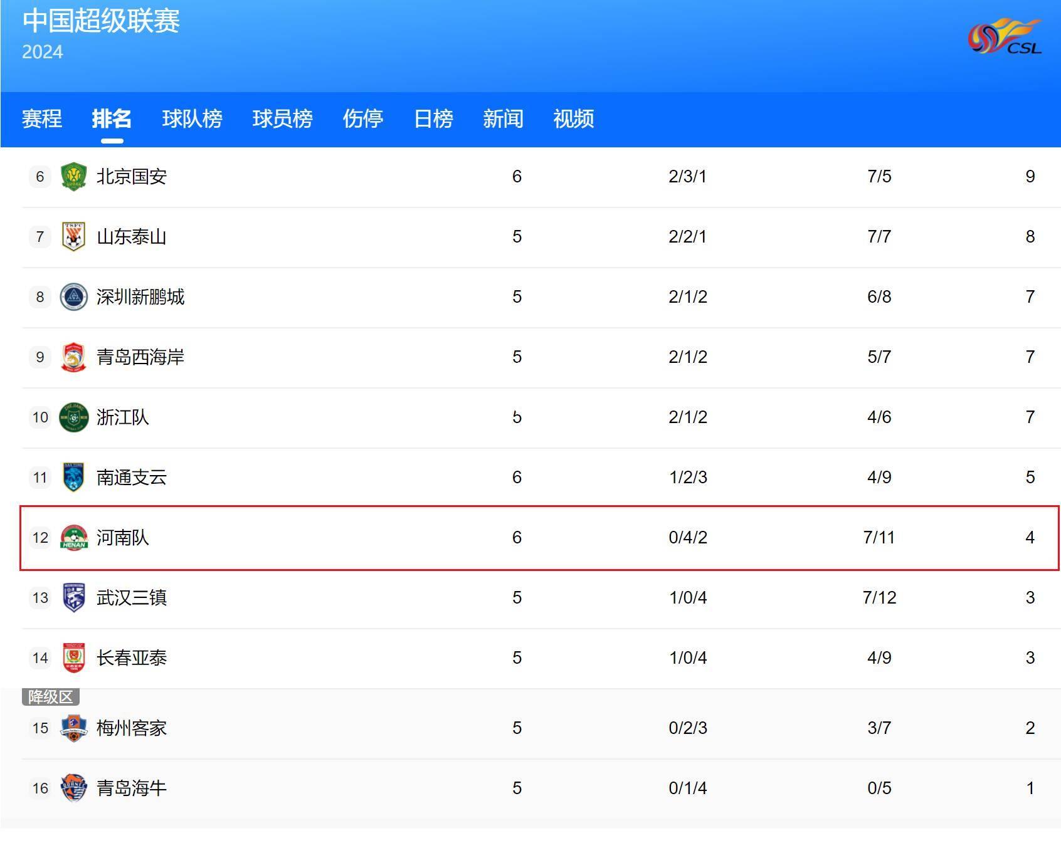Click 河南队 points value 4
Viewport: 1061px width, 843px height.
1030,538
